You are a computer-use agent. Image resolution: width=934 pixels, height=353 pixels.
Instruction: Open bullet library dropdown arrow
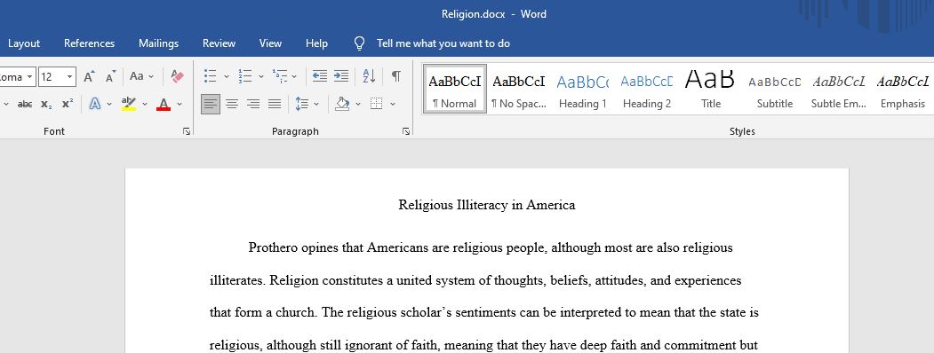227,76
